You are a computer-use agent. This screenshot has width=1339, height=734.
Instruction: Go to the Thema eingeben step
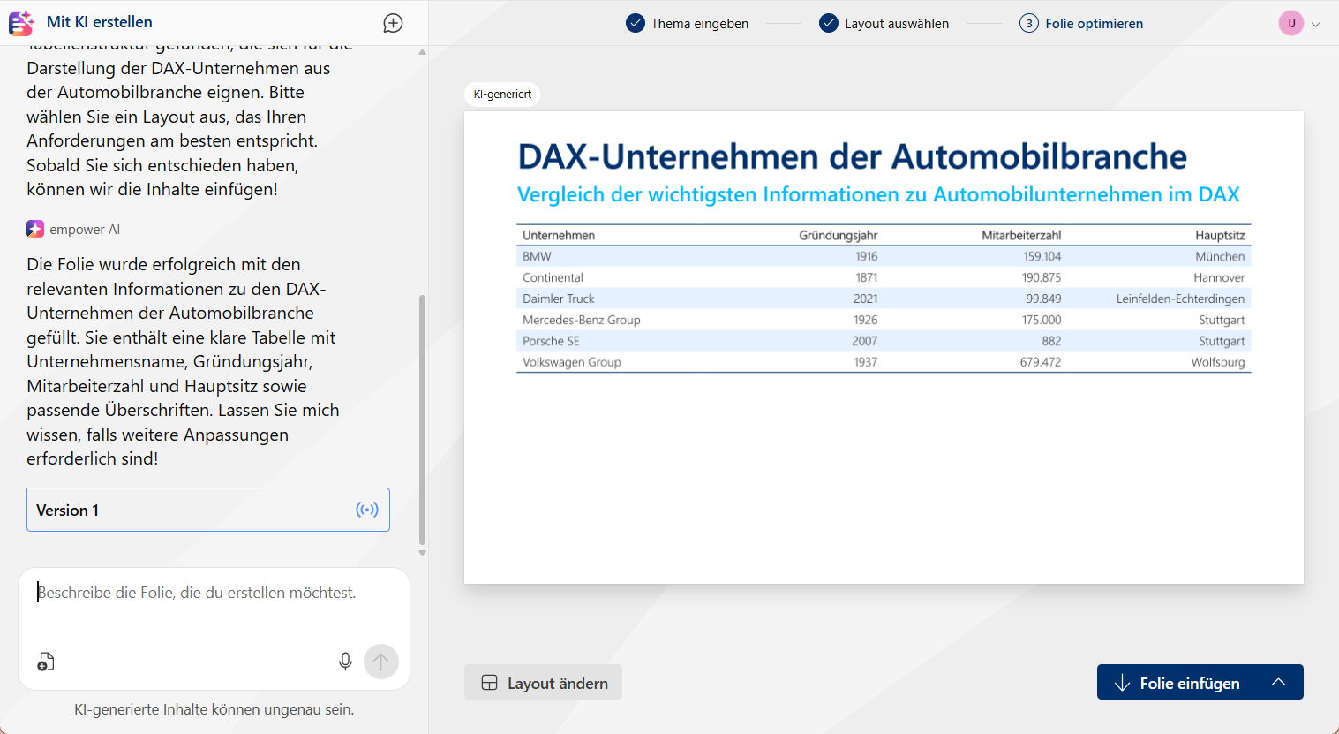click(688, 24)
